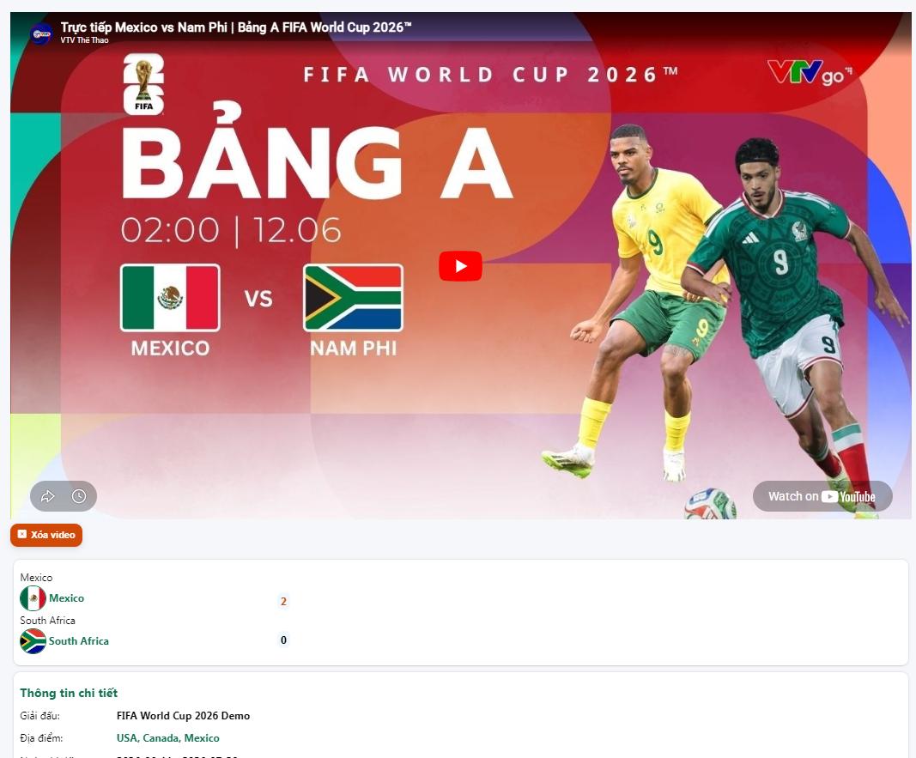916x758 pixels.
Task: Click the FIFA World Cup 2026 Demo tournament name
Action: pos(184,716)
